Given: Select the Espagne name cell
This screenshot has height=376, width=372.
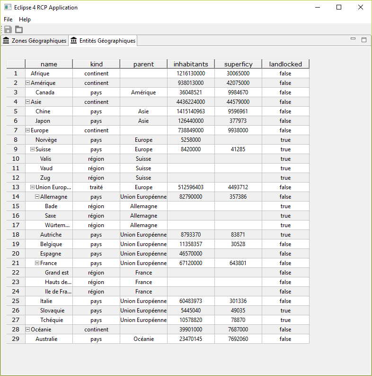Looking at the screenshot, I should [x=49, y=254].
